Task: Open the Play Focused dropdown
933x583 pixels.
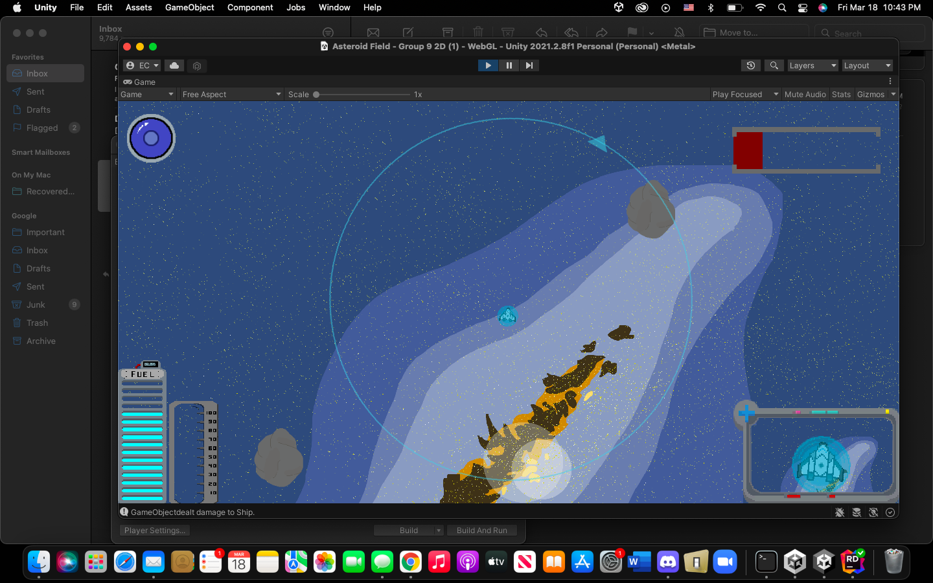Action: tap(745, 95)
